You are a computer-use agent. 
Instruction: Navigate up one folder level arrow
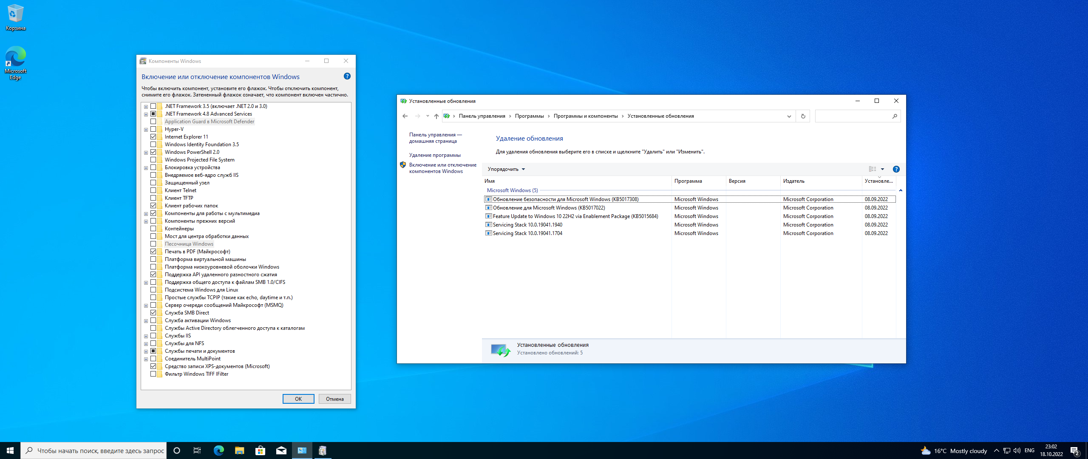(x=436, y=116)
